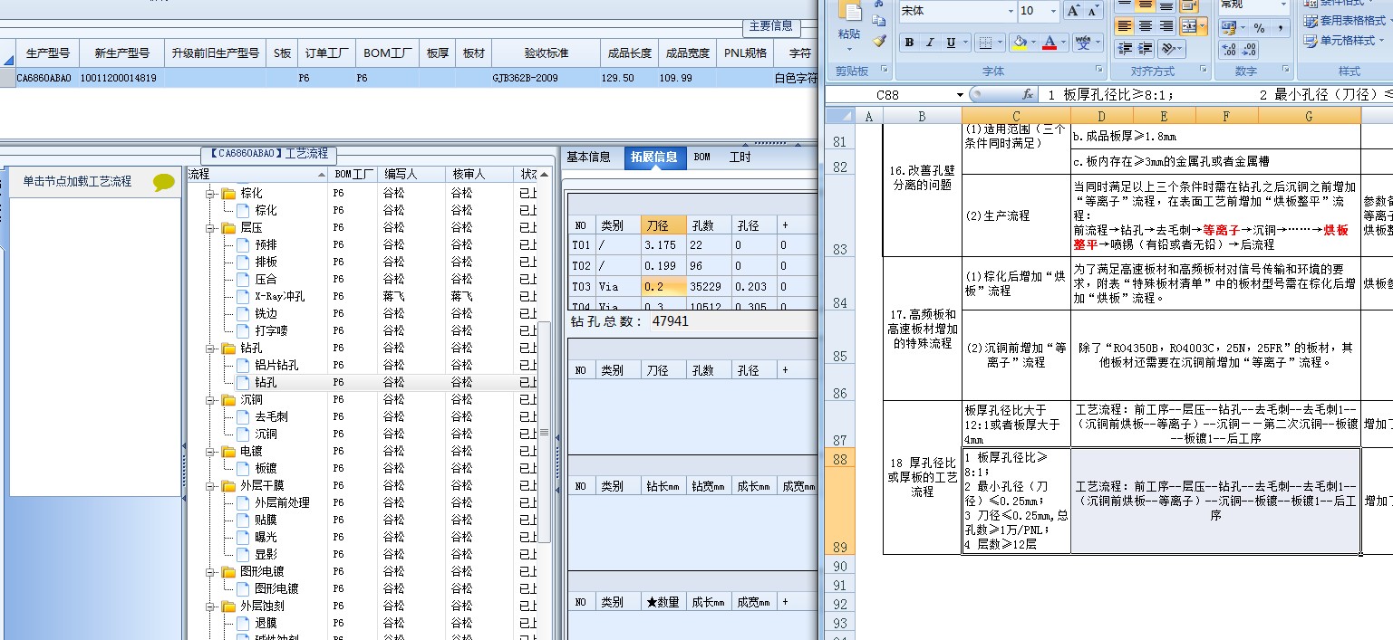Select the 去毛刺 process node

(x=270, y=416)
